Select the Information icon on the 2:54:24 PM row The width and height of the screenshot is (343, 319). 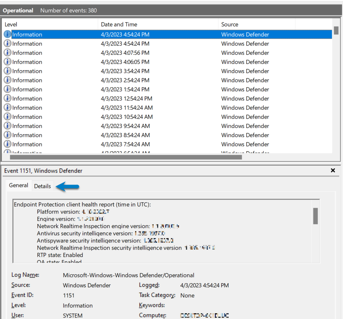tap(7, 80)
